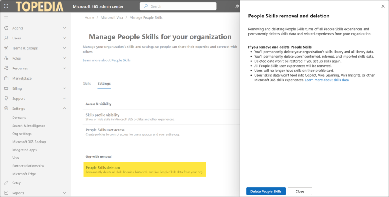The height and width of the screenshot is (197, 389).
Task: Open Partner relationships
Action: (x=28, y=166)
